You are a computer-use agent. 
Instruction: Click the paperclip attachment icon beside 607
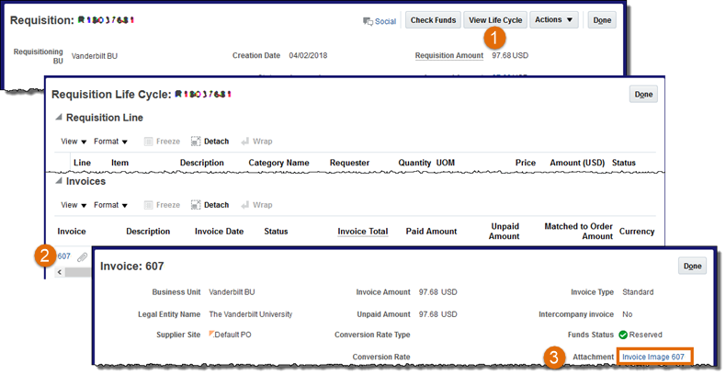click(82, 257)
